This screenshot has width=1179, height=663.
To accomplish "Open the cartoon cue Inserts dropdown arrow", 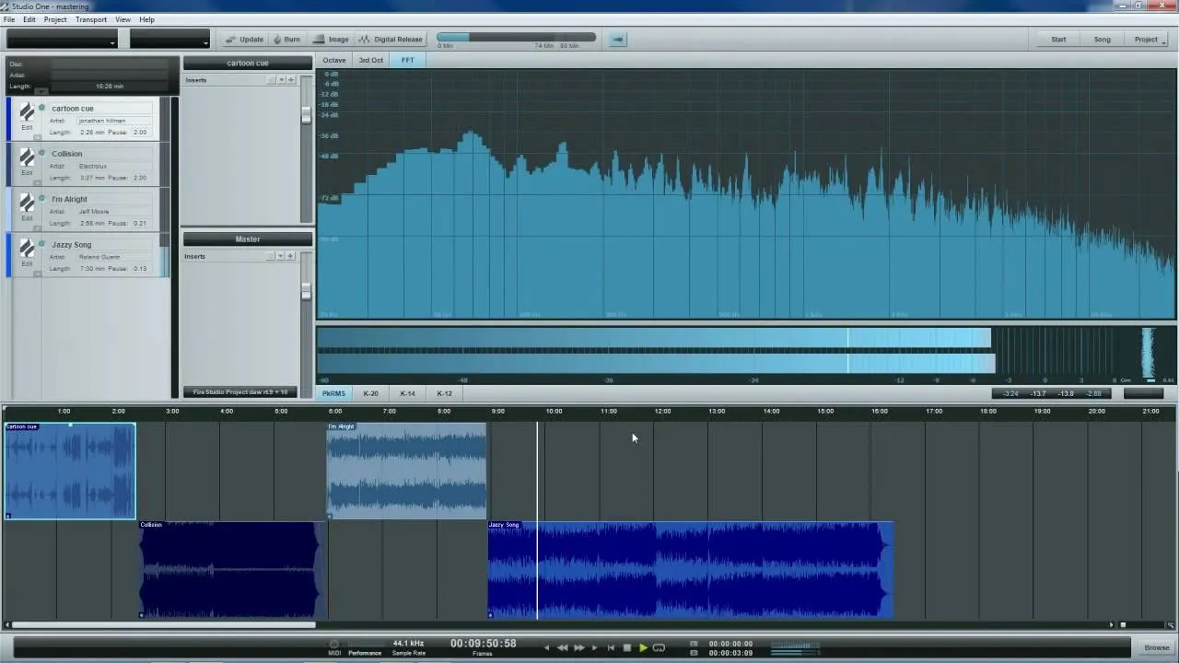I will click(x=281, y=80).
